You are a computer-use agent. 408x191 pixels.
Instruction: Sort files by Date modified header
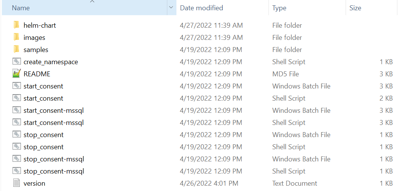(202, 8)
